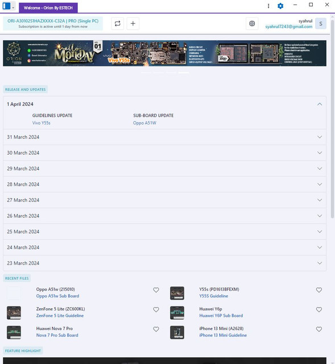
Task: Expand the 27 March 2024 updates
Action: [x=164, y=200]
